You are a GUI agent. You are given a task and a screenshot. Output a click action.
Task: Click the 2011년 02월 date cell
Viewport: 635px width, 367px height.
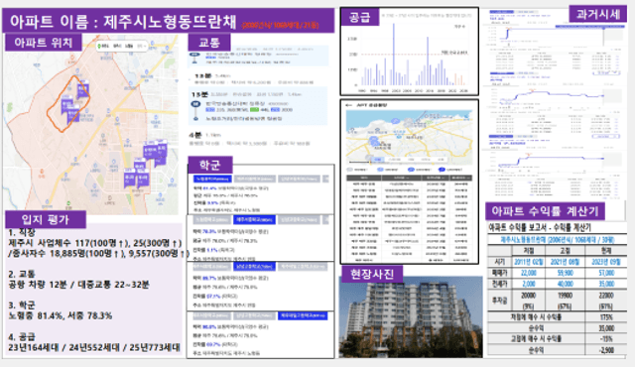pos(529,262)
